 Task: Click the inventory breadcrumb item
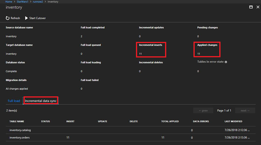tap(53, 2)
